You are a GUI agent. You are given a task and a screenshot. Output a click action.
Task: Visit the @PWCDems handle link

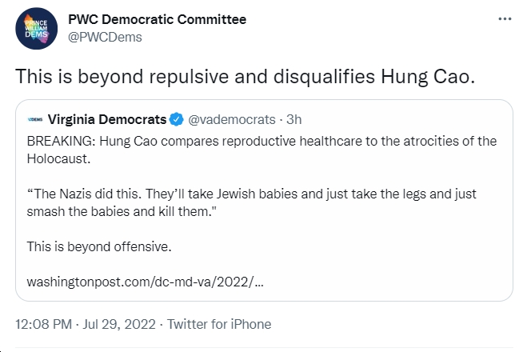pos(105,37)
